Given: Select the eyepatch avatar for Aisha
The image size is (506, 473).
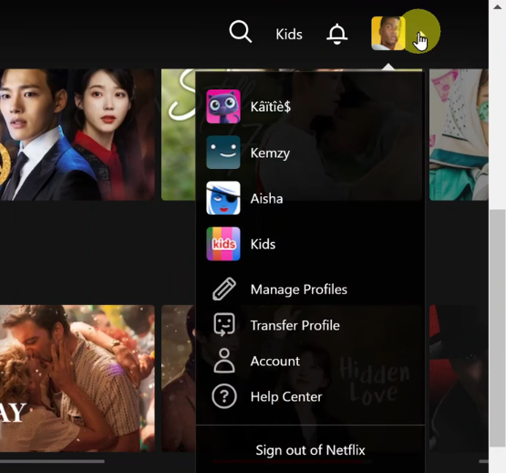Looking at the screenshot, I should [x=223, y=198].
